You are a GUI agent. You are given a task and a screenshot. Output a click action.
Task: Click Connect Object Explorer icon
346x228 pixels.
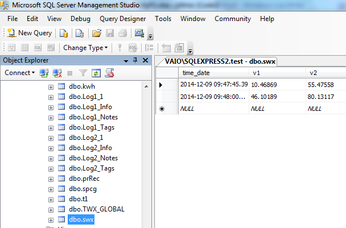44,73
